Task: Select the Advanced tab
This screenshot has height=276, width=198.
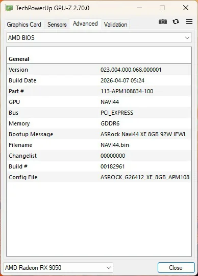Action: tap(85, 24)
